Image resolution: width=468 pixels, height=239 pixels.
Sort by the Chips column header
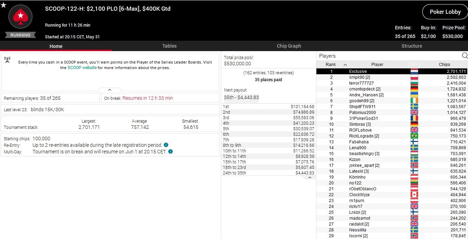pyautogui.click(x=444, y=64)
